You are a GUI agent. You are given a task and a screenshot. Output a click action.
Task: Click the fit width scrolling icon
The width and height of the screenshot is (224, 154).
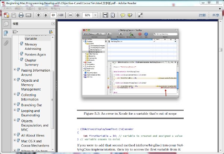click(105, 15)
